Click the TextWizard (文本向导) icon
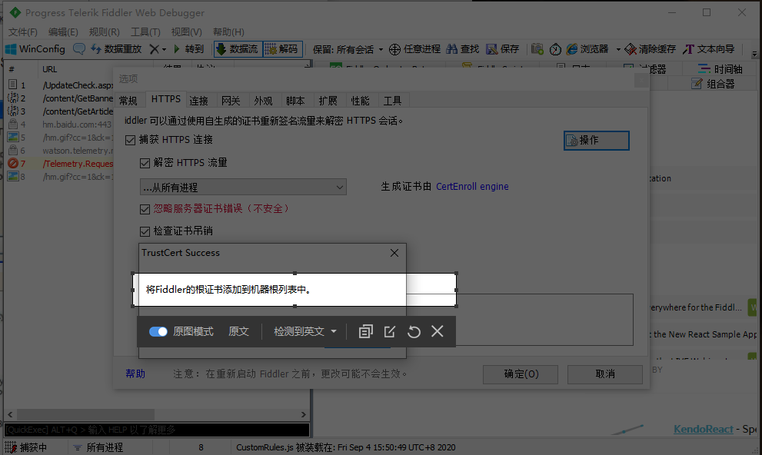This screenshot has height=455, width=762. pyautogui.click(x=688, y=49)
